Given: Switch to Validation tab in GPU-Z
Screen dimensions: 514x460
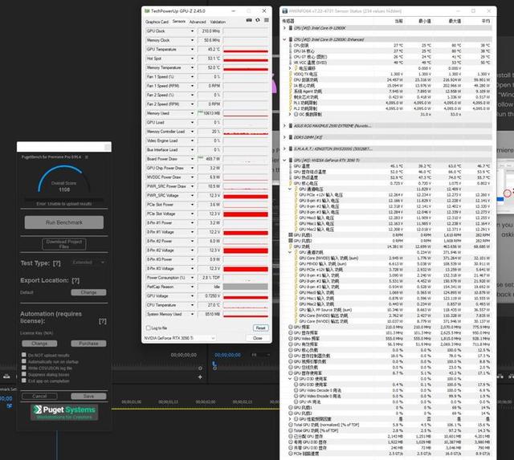Looking at the screenshot, I should coord(218,22).
